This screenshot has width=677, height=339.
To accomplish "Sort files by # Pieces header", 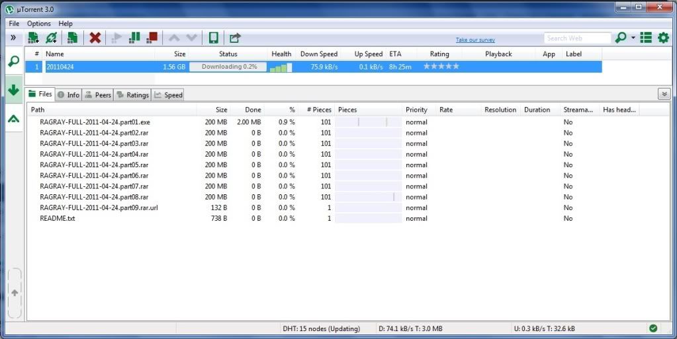I will tap(318, 110).
